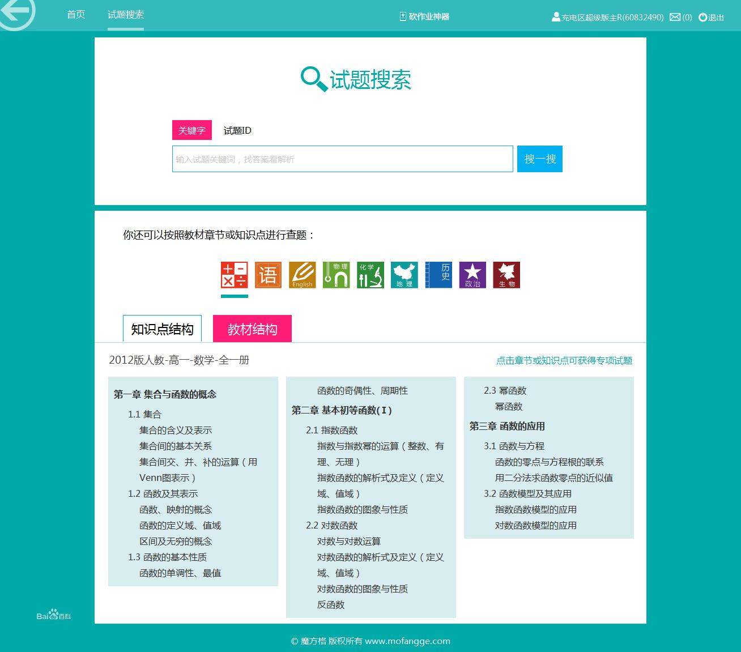
Task: Click the 退出 logout link
Action: (x=715, y=18)
